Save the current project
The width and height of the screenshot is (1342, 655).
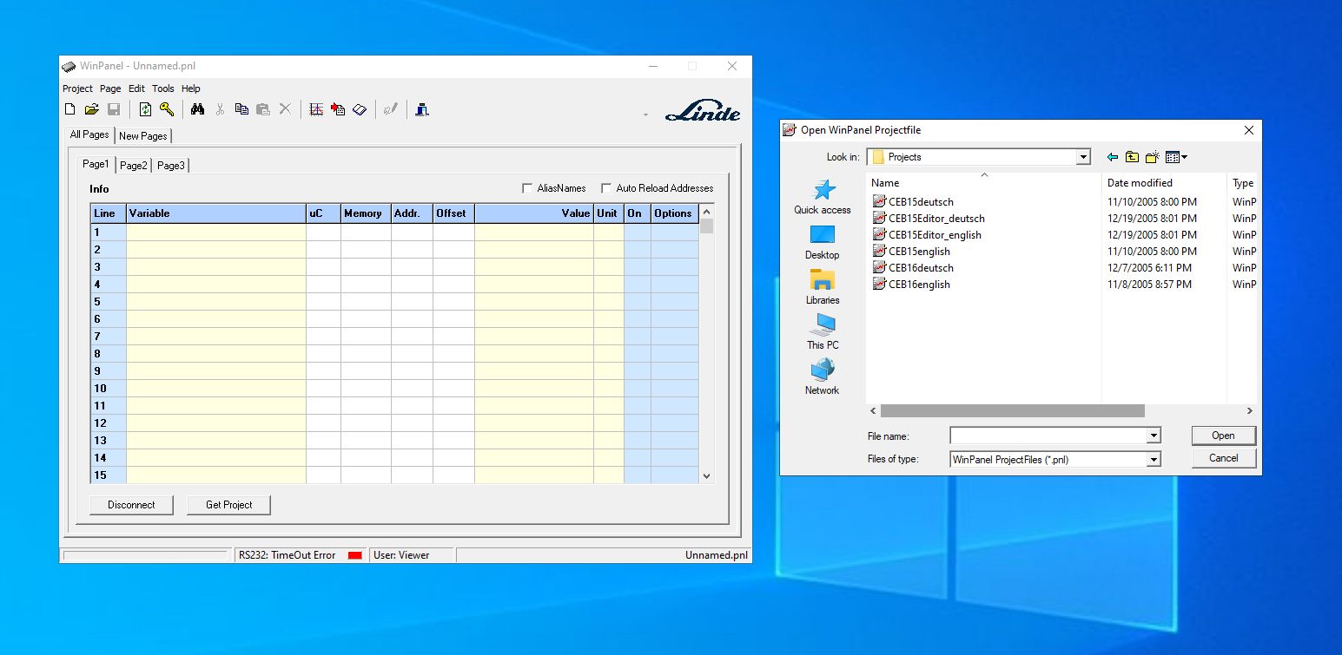pyautogui.click(x=114, y=108)
